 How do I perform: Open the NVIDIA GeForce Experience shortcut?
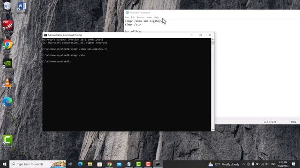(7, 66)
